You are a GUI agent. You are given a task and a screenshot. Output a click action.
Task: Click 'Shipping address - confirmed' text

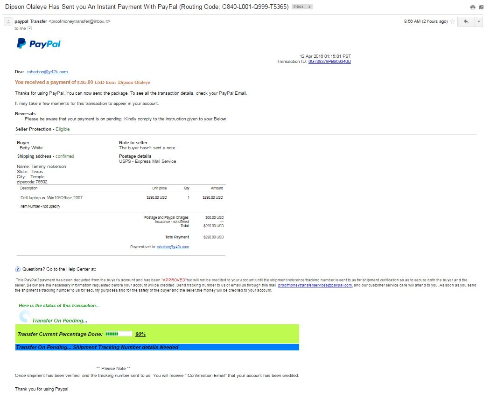coord(46,156)
